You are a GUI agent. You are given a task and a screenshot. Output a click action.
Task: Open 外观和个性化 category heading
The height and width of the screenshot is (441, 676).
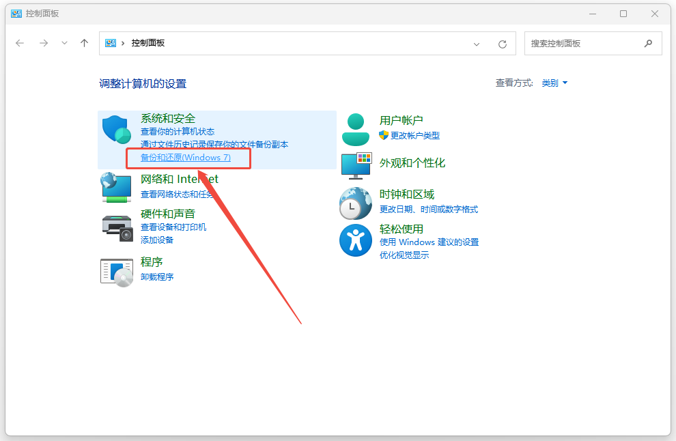pyautogui.click(x=412, y=163)
